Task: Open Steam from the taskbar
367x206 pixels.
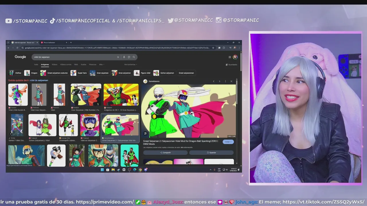Action: [118, 170]
